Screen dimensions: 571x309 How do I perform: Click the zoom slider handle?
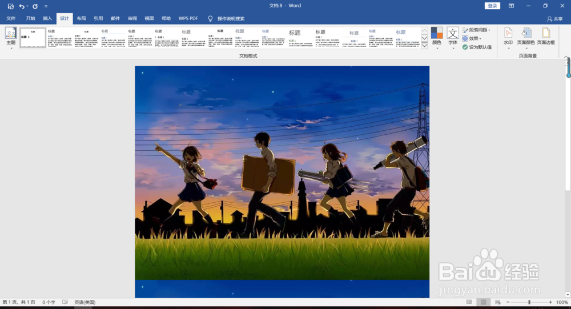529,302
